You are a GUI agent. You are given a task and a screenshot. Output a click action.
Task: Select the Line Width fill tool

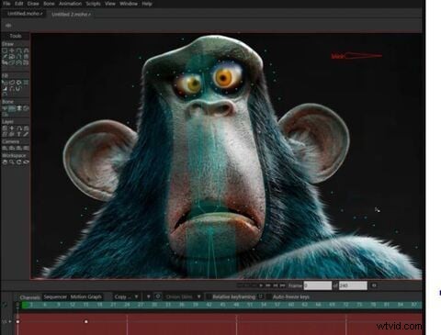coord(5,89)
